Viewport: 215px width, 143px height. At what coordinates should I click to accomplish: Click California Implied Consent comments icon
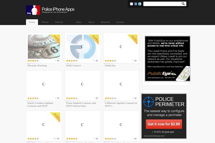point(135,98)
